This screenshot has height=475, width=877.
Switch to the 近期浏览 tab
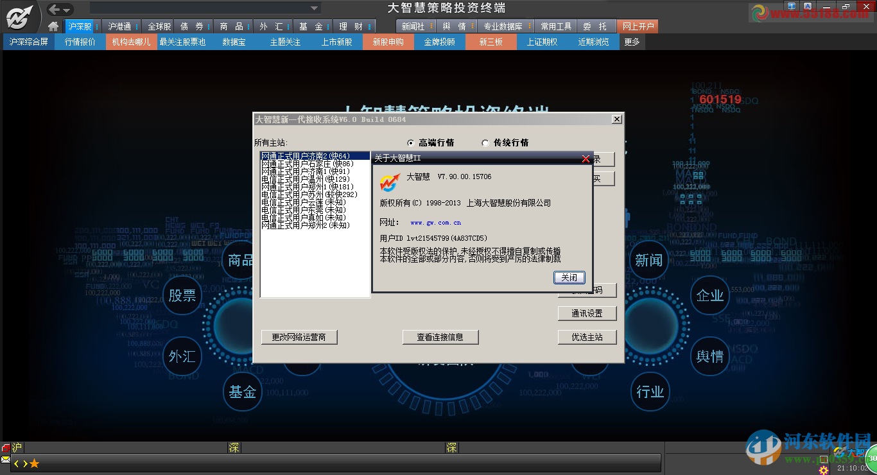pyautogui.click(x=594, y=42)
